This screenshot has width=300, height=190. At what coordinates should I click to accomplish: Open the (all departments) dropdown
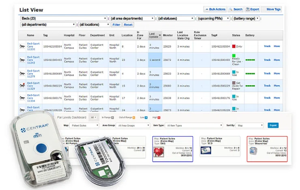click(48, 24)
